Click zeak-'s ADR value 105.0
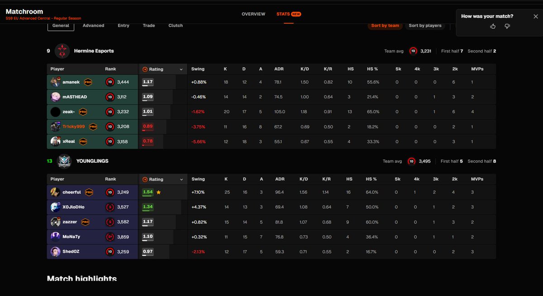 280,112
